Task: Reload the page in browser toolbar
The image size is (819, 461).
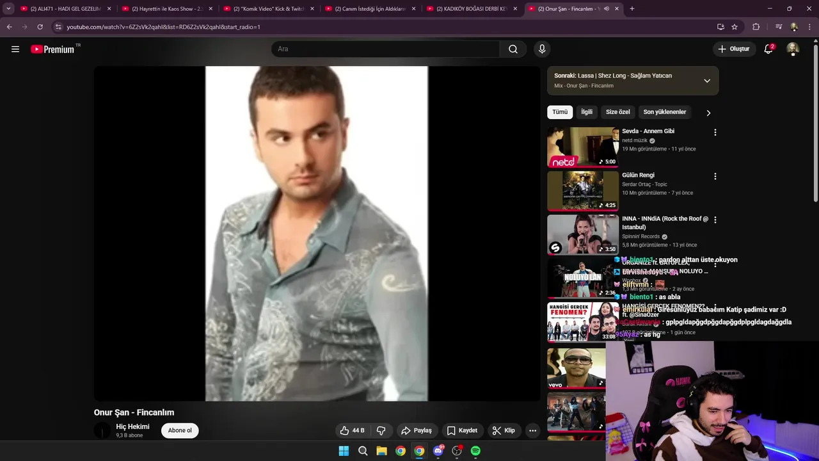Action: coord(40,27)
